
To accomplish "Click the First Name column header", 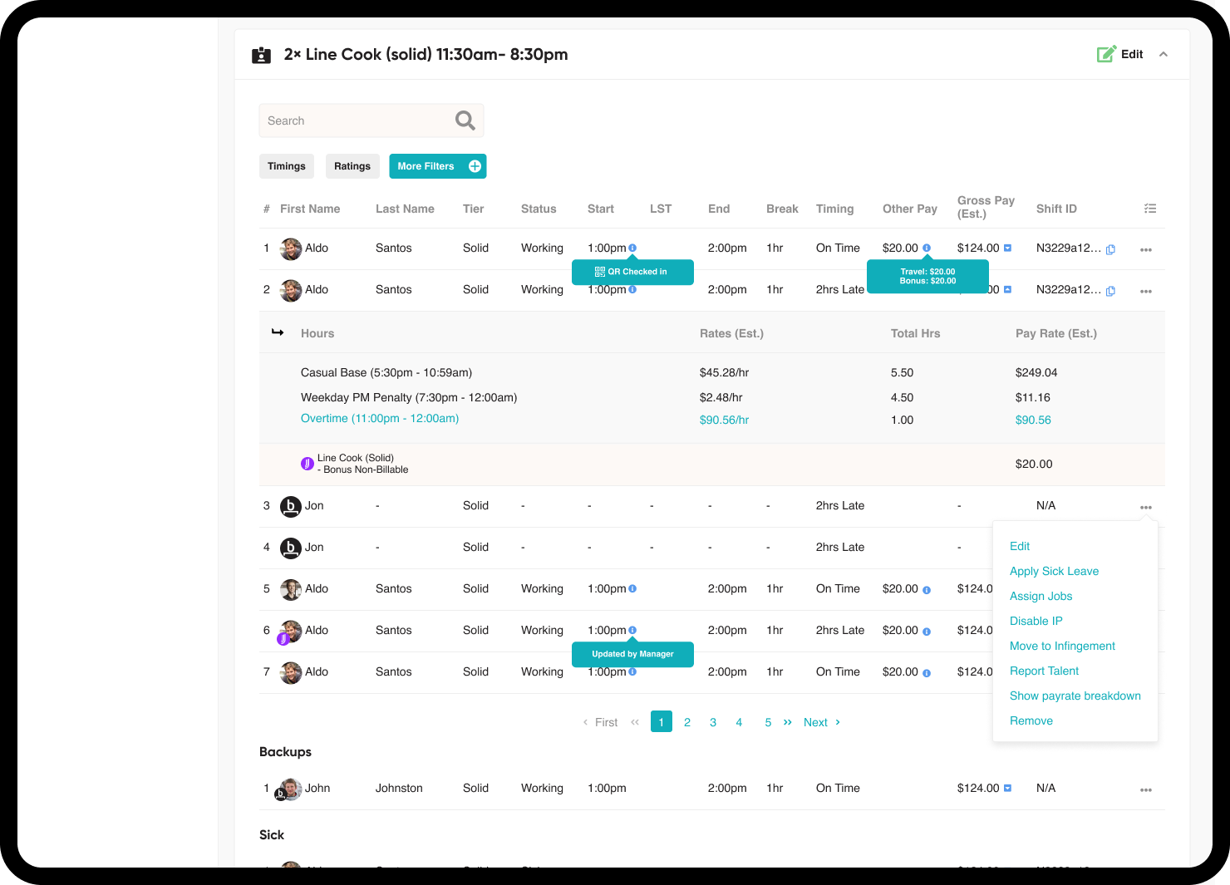I will pos(310,209).
